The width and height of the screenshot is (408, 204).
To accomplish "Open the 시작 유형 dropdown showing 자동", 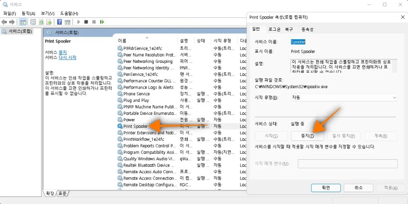I will click(344, 98).
